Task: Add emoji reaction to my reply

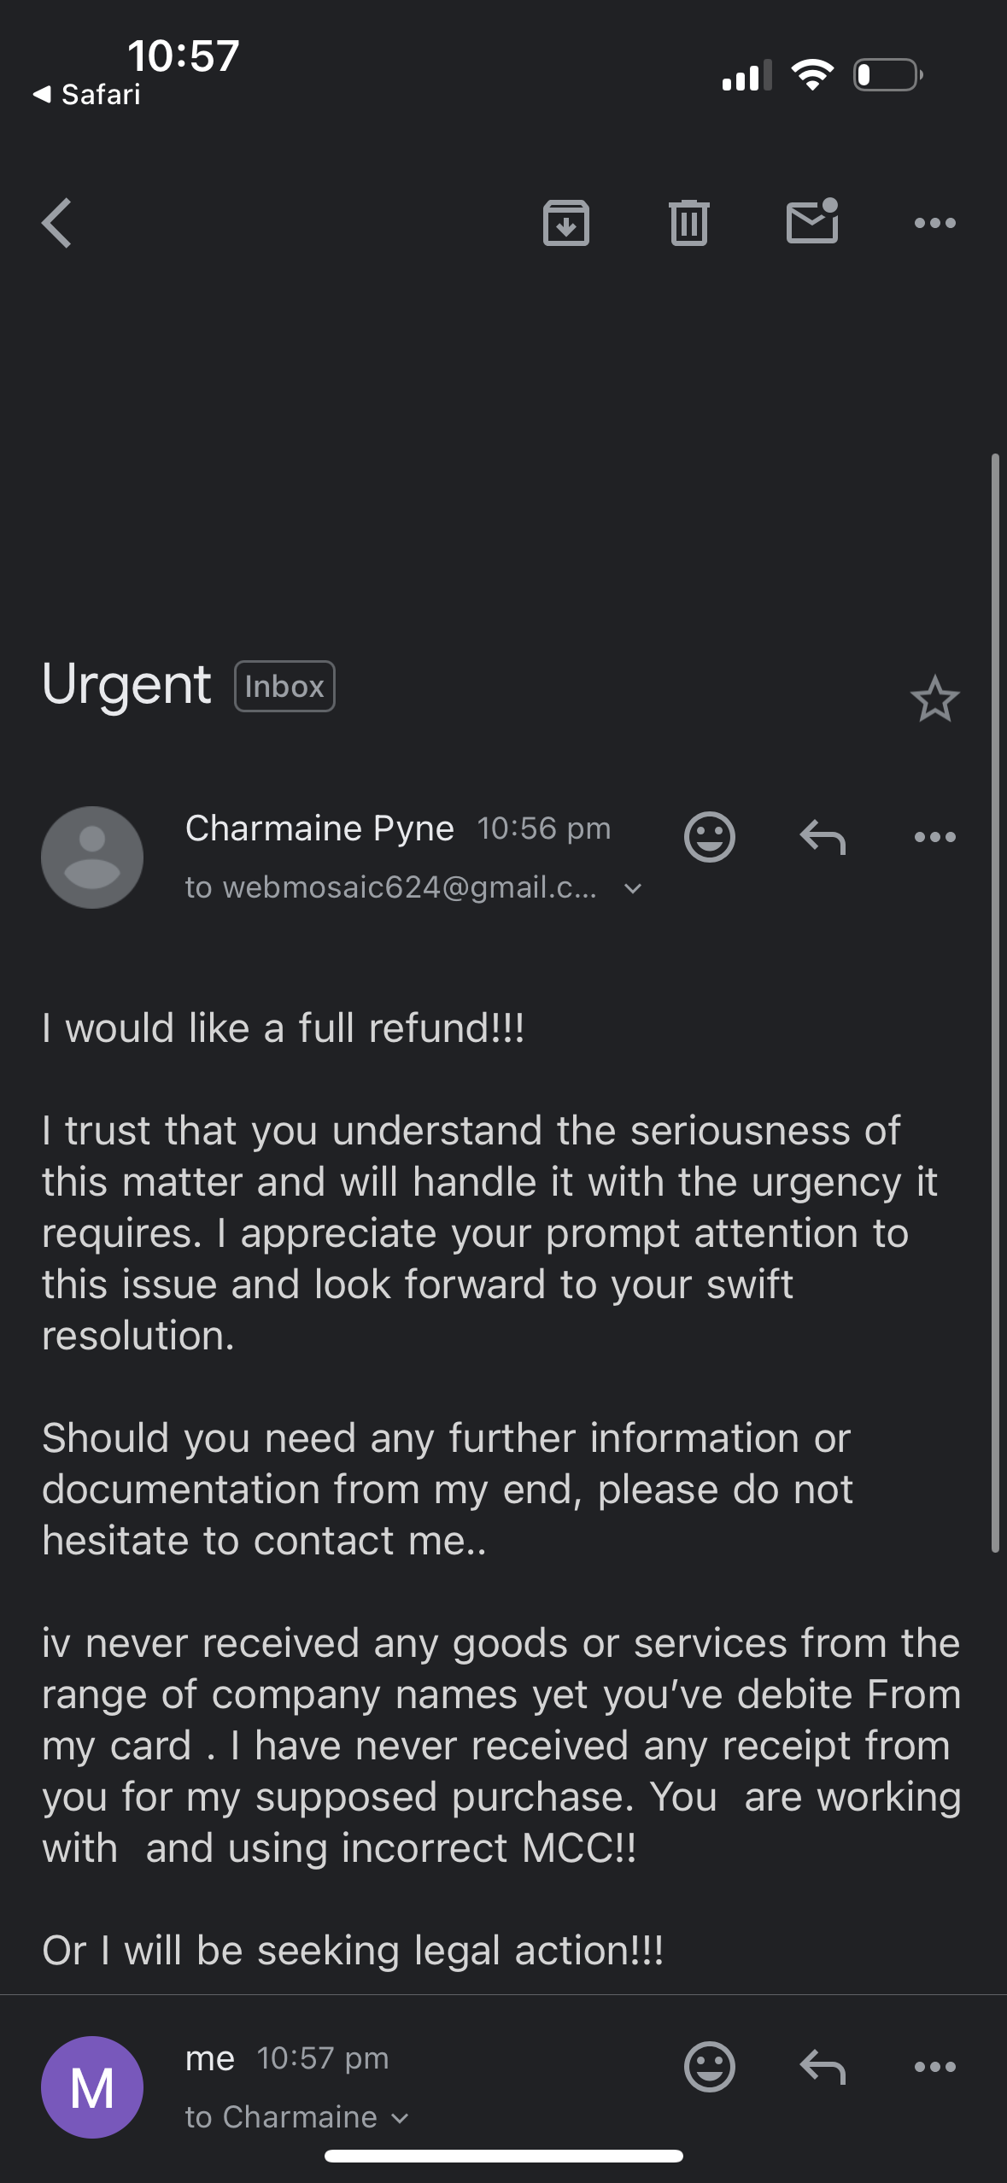Action: pyautogui.click(x=709, y=2067)
